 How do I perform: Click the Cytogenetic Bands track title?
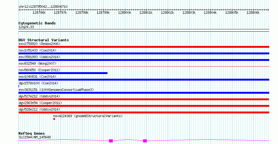[x=37, y=23]
